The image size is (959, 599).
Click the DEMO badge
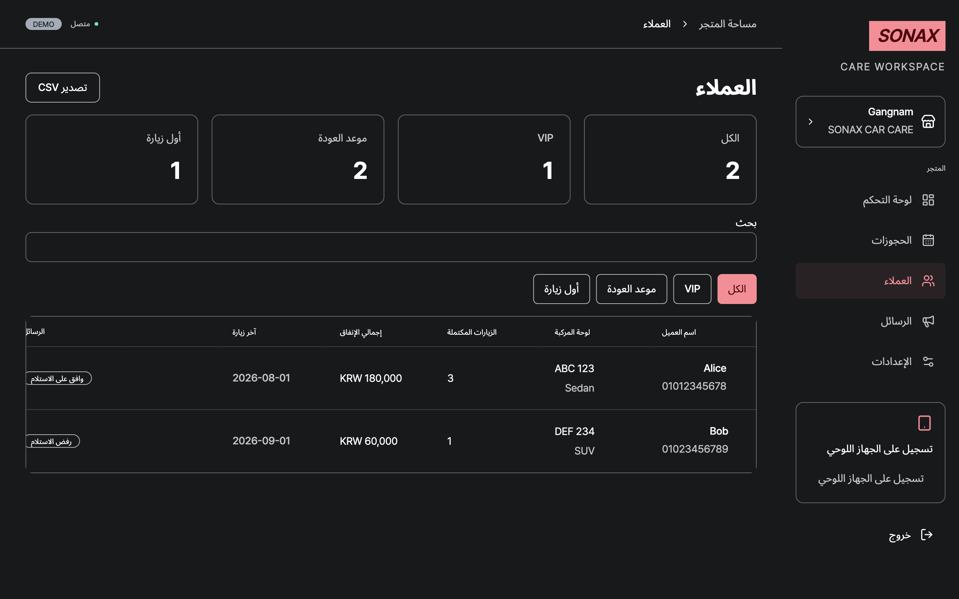coord(43,24)
